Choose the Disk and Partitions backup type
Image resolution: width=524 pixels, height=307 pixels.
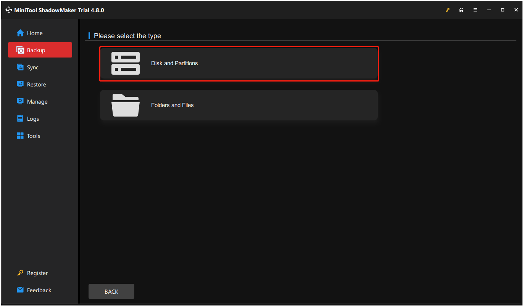pyautogui.click(x=239, y=63)
